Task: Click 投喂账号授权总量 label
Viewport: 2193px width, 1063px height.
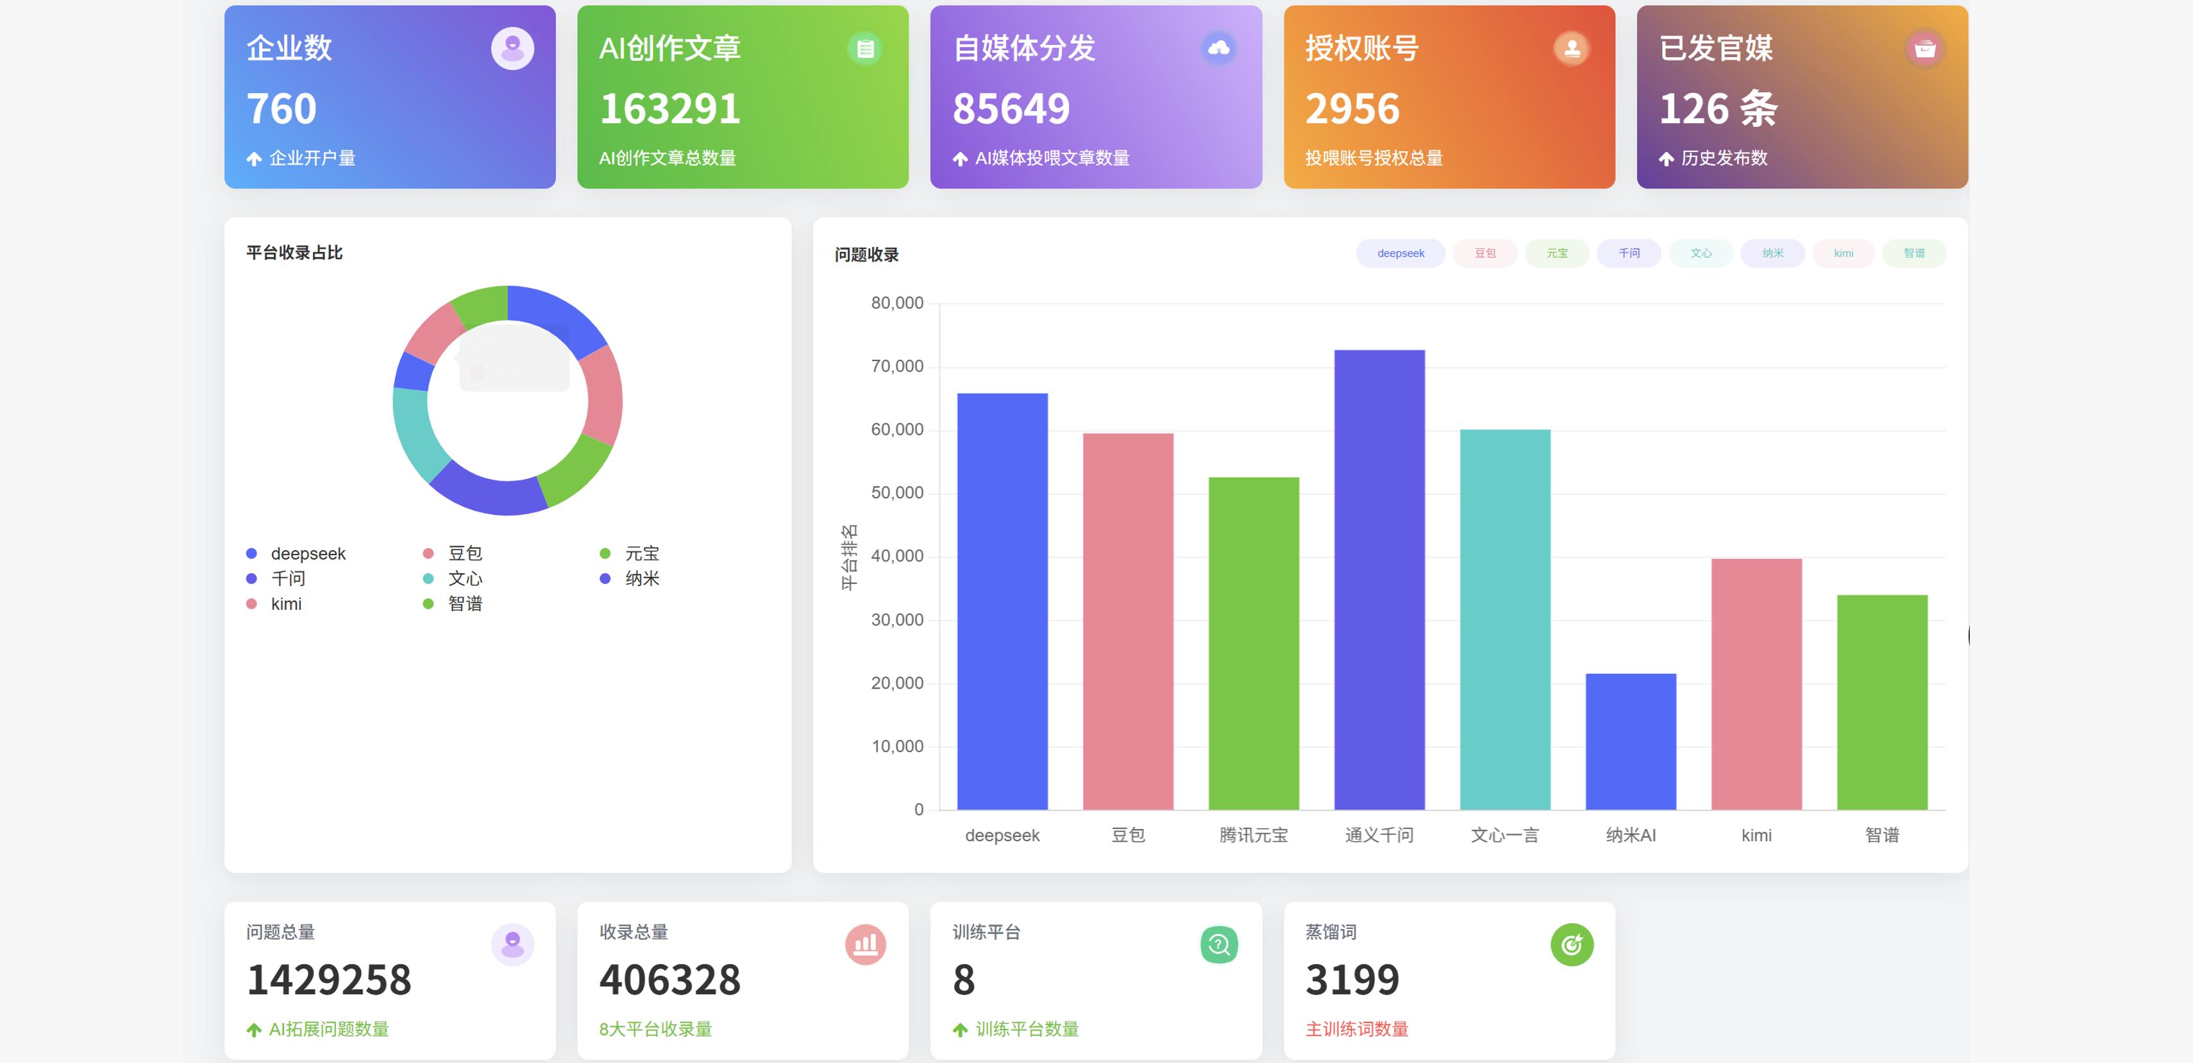Action: [1374, 158]
